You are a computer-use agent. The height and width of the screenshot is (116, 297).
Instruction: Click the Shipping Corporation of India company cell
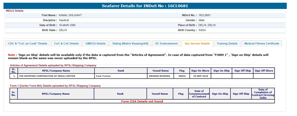coord(56,76)
